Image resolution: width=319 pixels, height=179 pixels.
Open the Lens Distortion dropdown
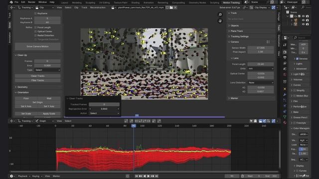[x=261, y=83]
